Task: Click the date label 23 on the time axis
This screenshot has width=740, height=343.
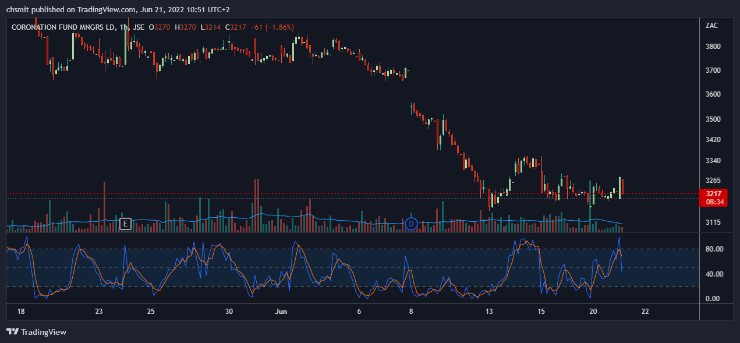Action: click(99, 312)
